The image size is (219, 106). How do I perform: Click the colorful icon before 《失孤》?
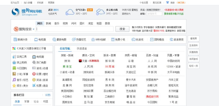(x=14, y=48)
